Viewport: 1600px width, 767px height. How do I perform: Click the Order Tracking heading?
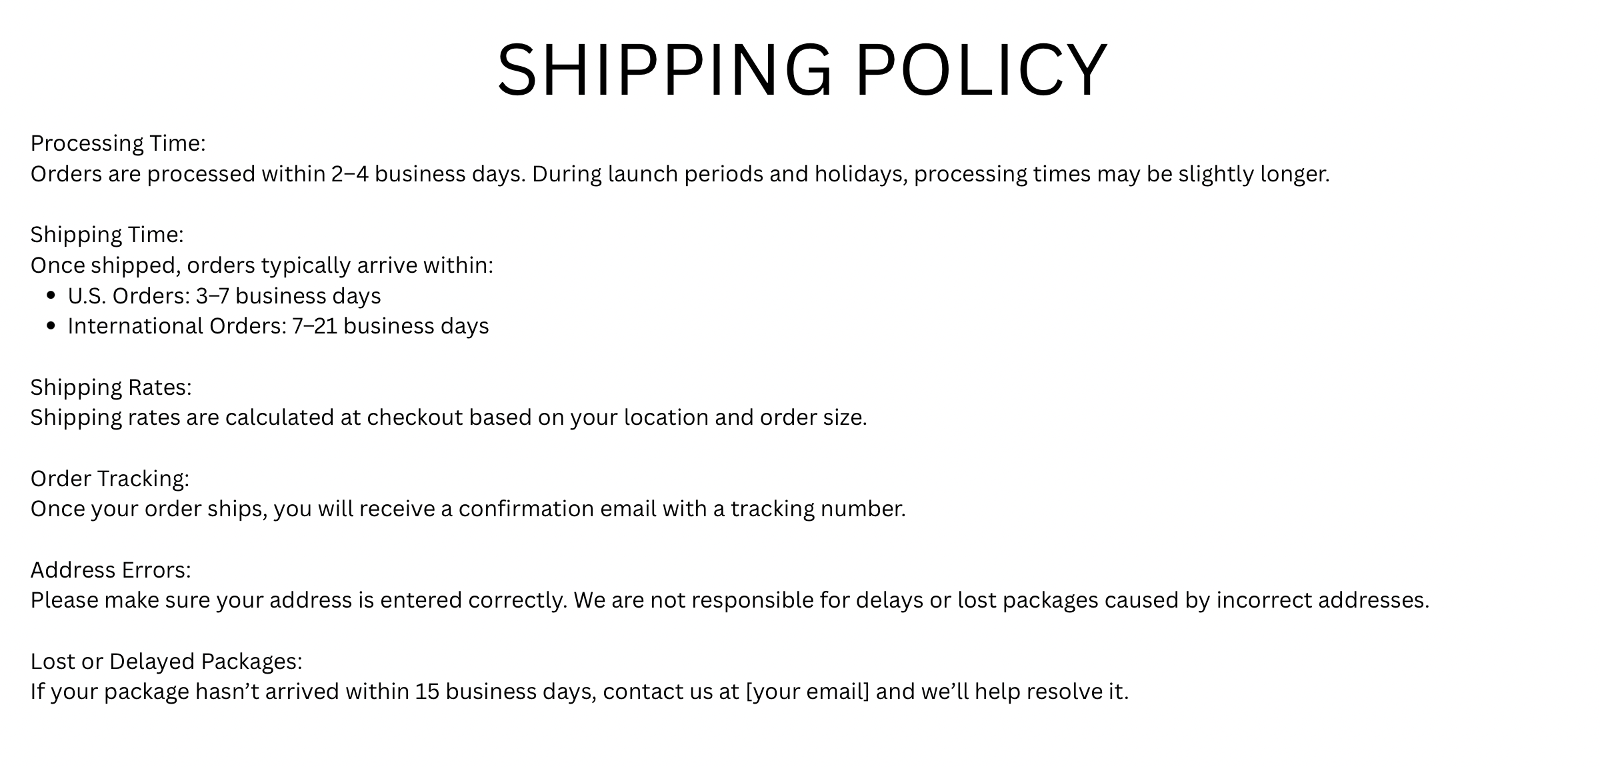pos(110,479)
